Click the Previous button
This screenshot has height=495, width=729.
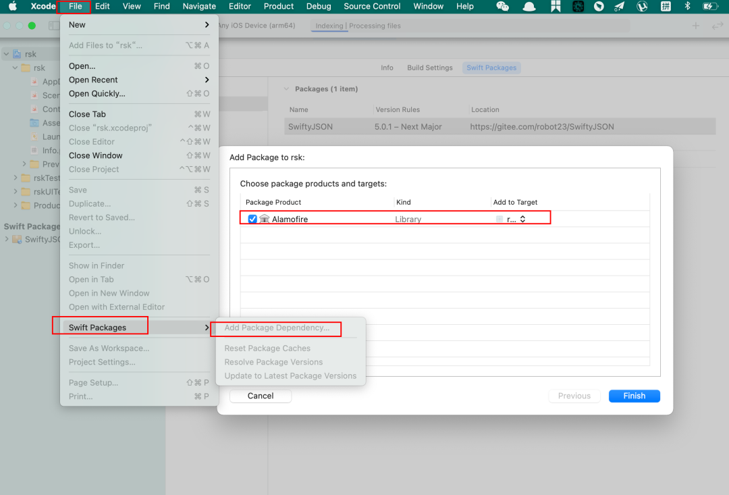pos(574,396)
